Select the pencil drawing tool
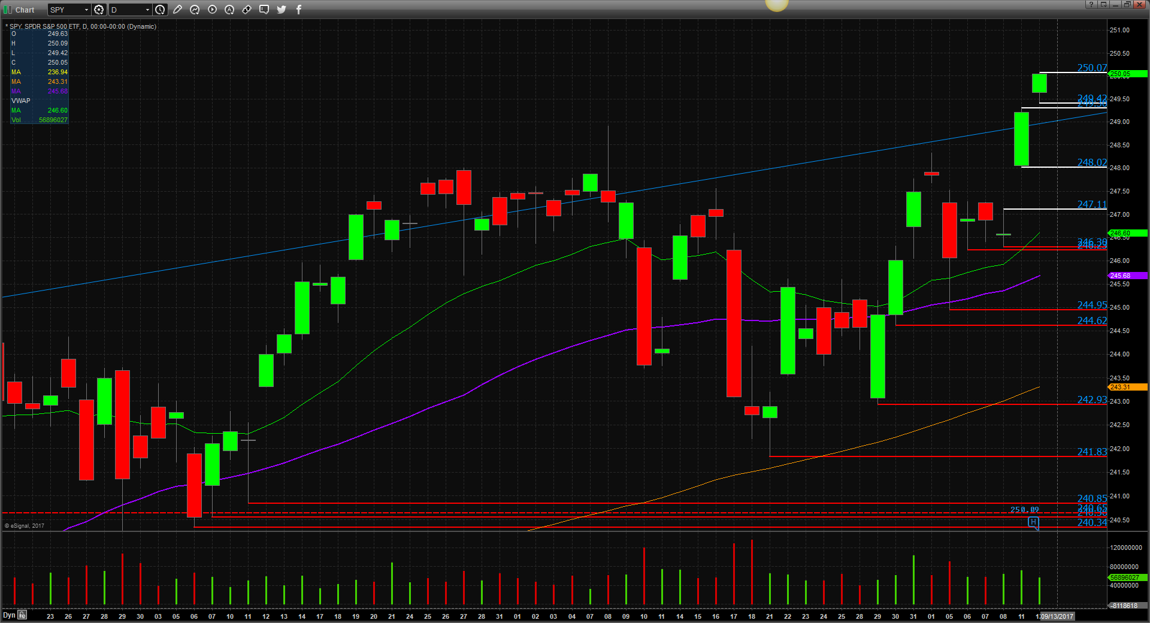 click(177, 10)
